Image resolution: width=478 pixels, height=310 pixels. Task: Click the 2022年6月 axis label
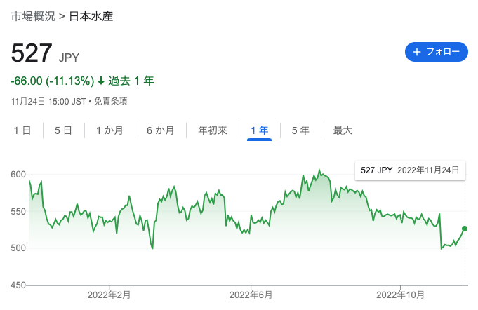(251, 295)
